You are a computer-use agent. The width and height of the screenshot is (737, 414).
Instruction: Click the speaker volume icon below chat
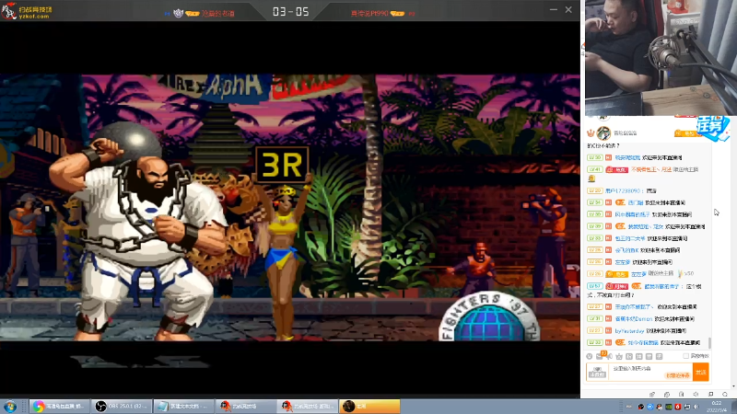(696, 395)
